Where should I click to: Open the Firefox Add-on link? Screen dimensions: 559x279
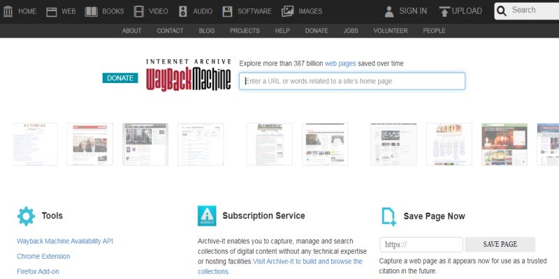click(x=38, y=271)
